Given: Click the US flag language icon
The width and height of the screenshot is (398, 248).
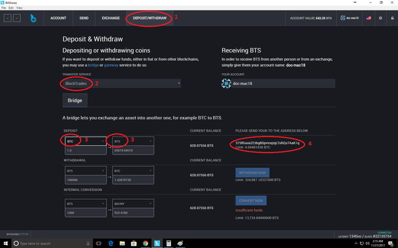Looking at the screenshot, I should pos(369,18).
